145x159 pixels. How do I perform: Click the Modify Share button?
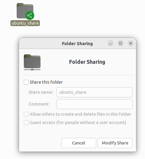(x=115, y=143)
